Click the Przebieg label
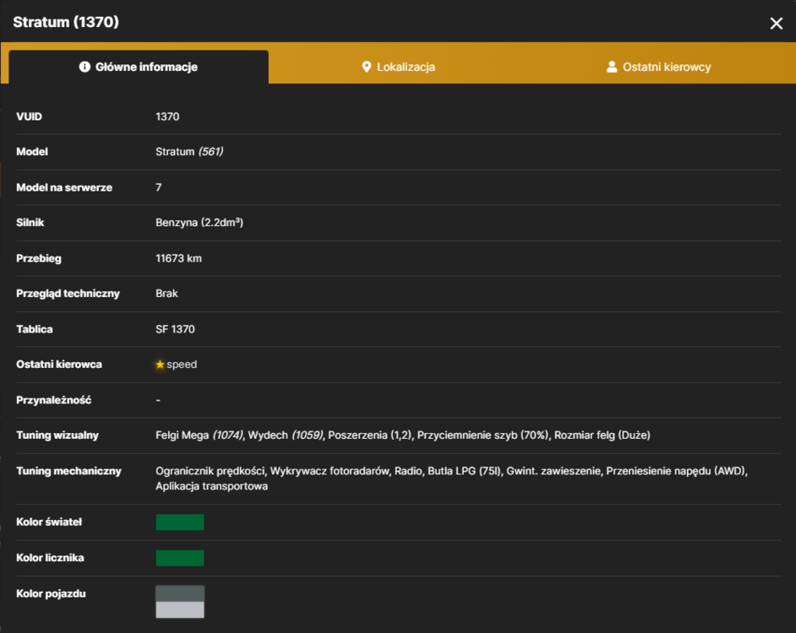Viewport: 796px width, 633px height. coord(39,258)
